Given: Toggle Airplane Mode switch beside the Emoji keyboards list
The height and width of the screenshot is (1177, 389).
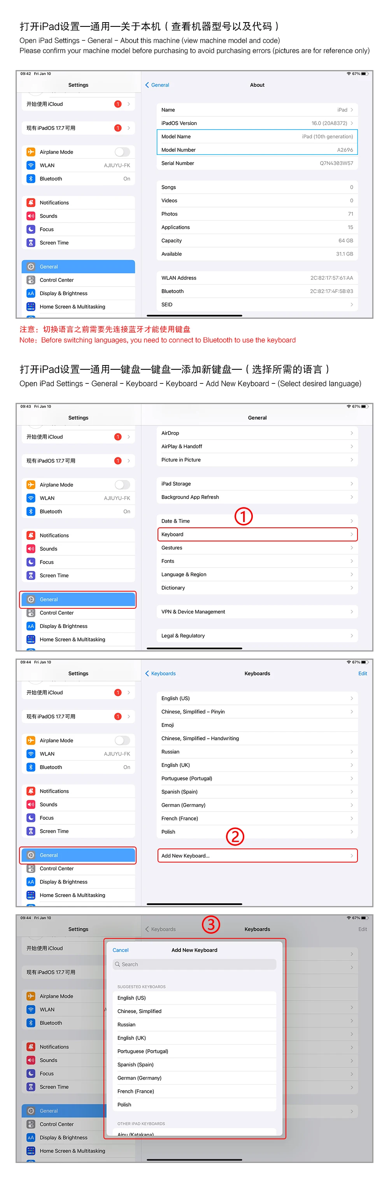Looking at the screenshot, I should 122,740.
